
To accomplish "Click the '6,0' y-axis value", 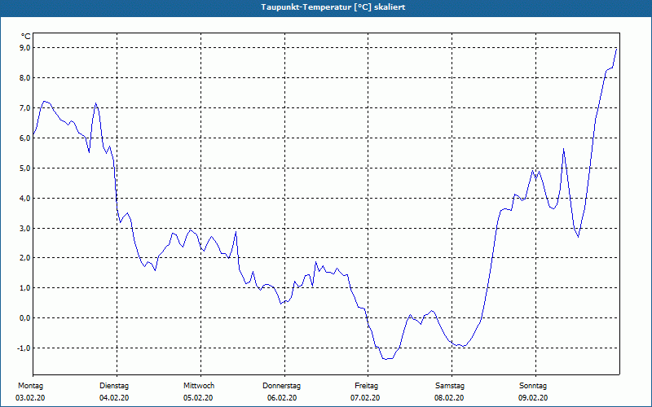I will point(25,138).
